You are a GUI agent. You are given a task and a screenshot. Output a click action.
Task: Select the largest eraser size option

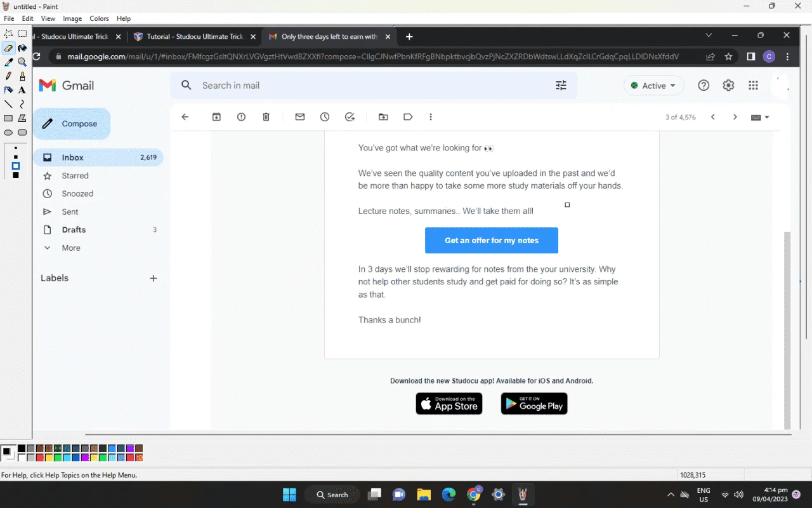click(x=16, y=175)
